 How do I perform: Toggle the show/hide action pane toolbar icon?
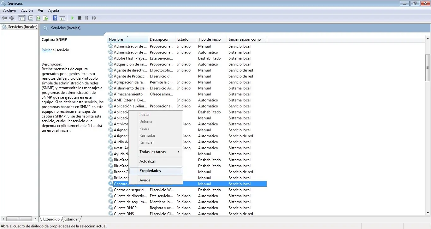pyautogui.click(x=62, y=18)
